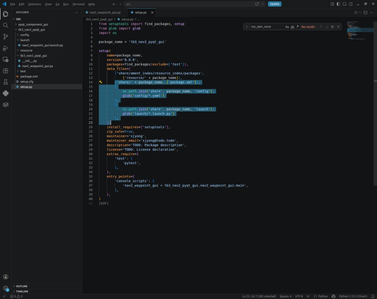Toggle Primary Side Bar visibility
This screenshot has width=377, height=299.
point(338,4)
